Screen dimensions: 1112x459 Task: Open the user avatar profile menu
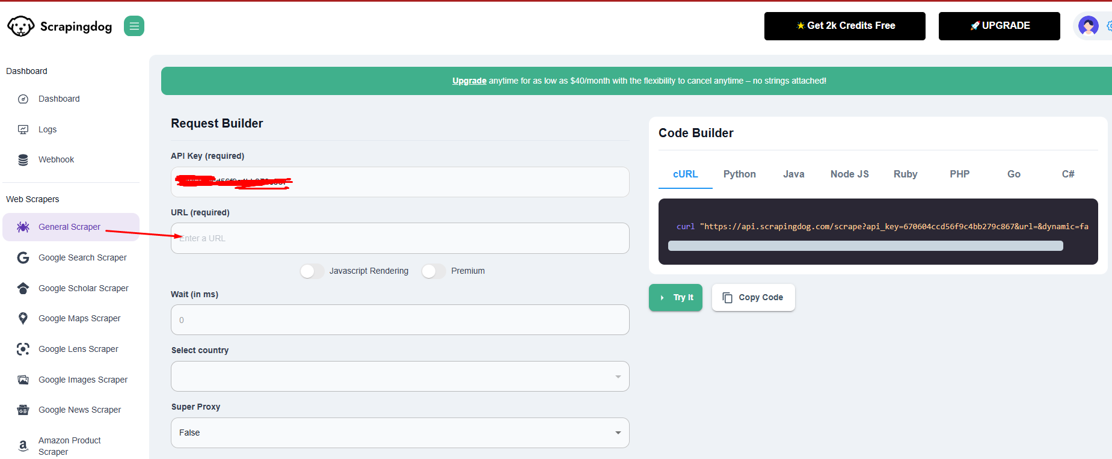click(1088, 26)
